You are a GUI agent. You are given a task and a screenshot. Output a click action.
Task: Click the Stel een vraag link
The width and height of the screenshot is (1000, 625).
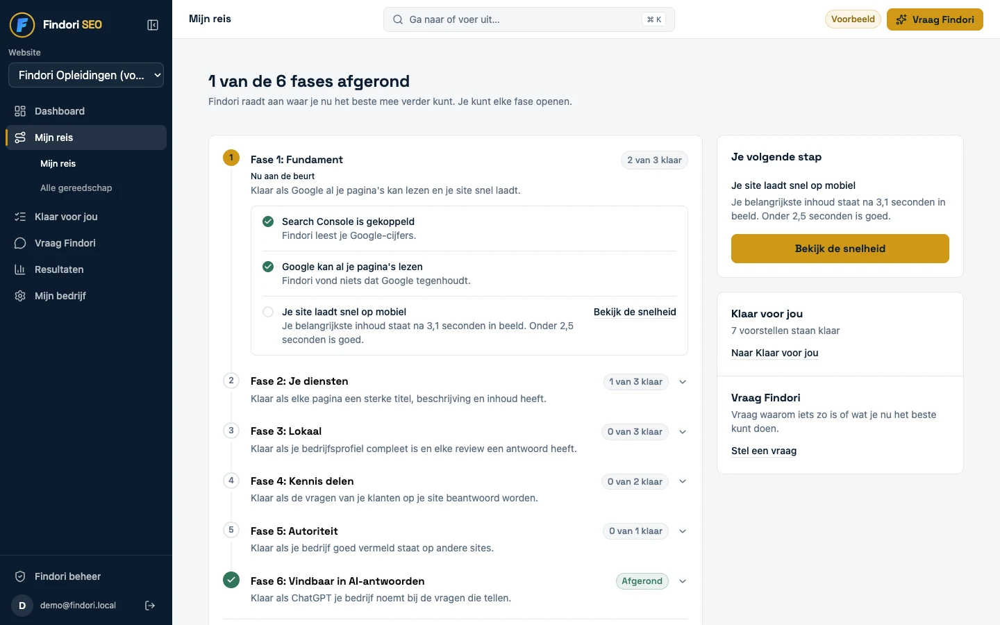pos(764,451)
